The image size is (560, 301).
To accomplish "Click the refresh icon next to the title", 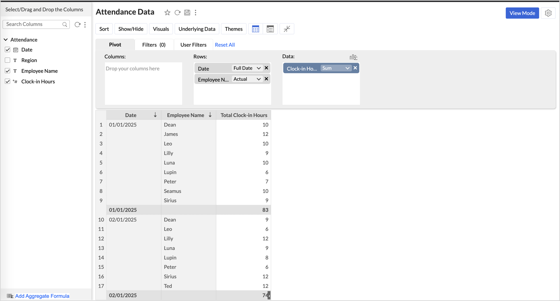I will click(177, 13).
